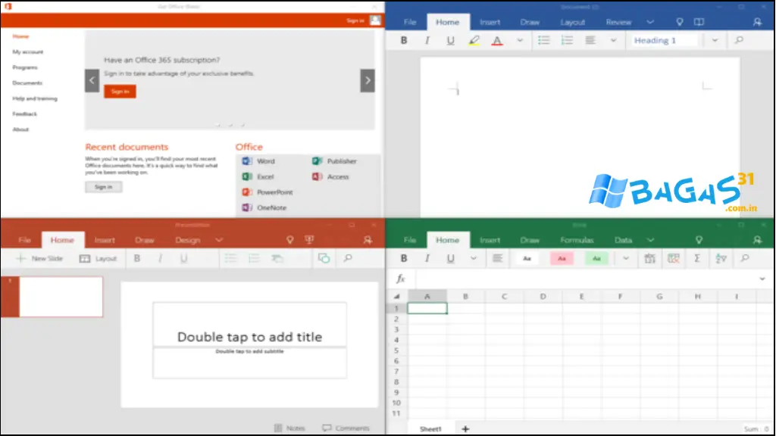The height and width of the screenshot is (436, 776).
Task: Expand Word's font color dropdown arrow
Action: point(520,40)
